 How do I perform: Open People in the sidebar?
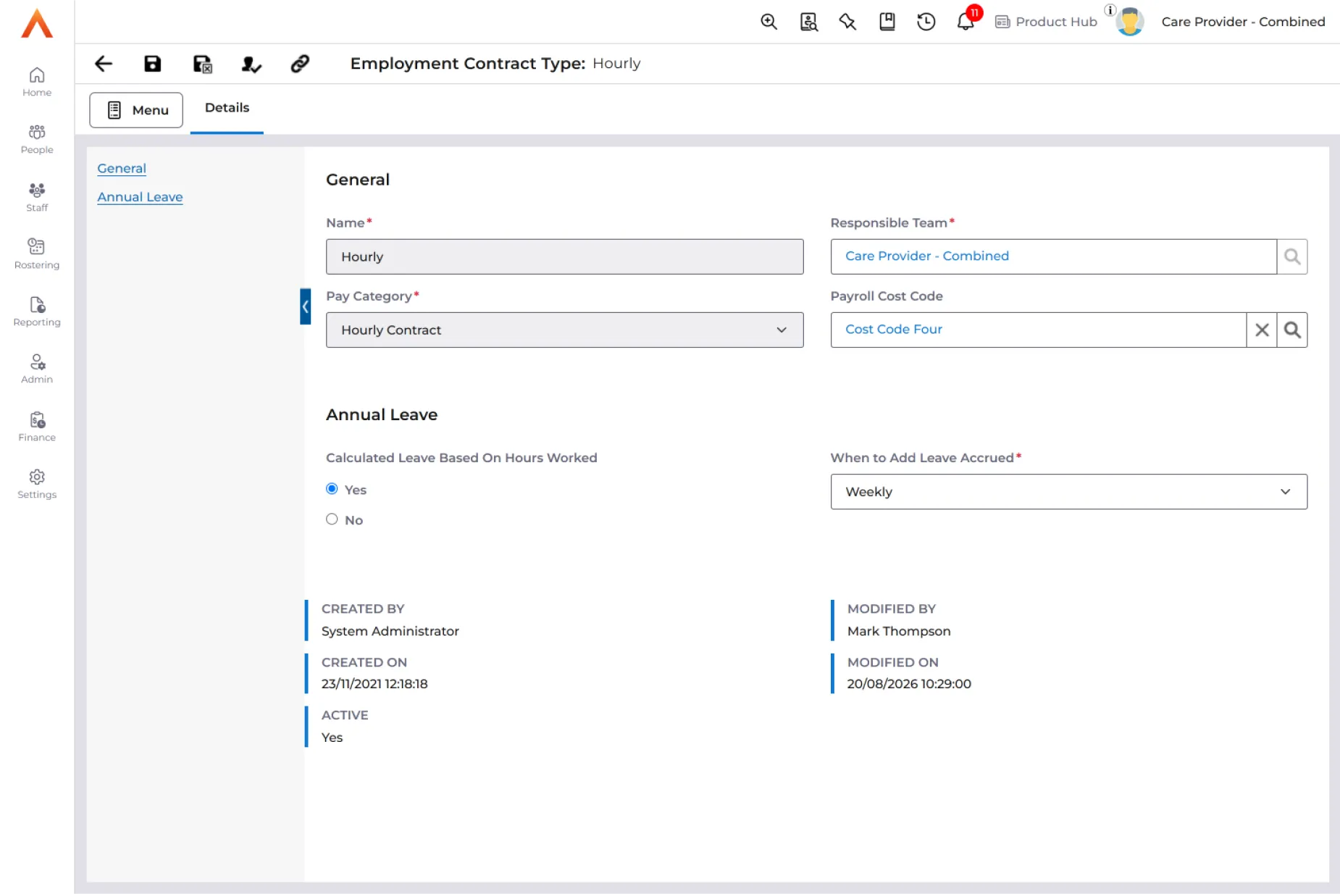click(x=37, y=139)
